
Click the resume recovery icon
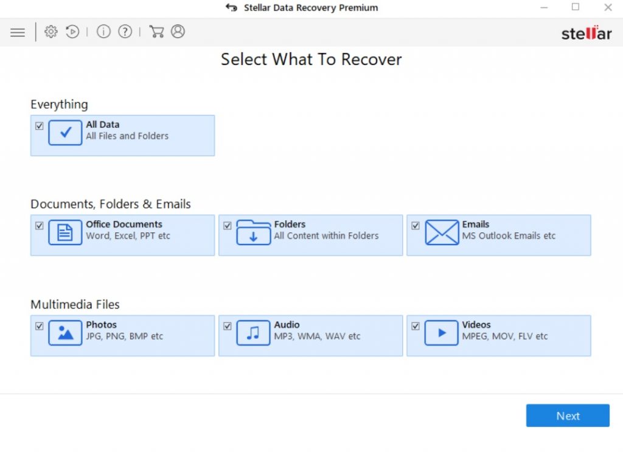coord(72,32)
